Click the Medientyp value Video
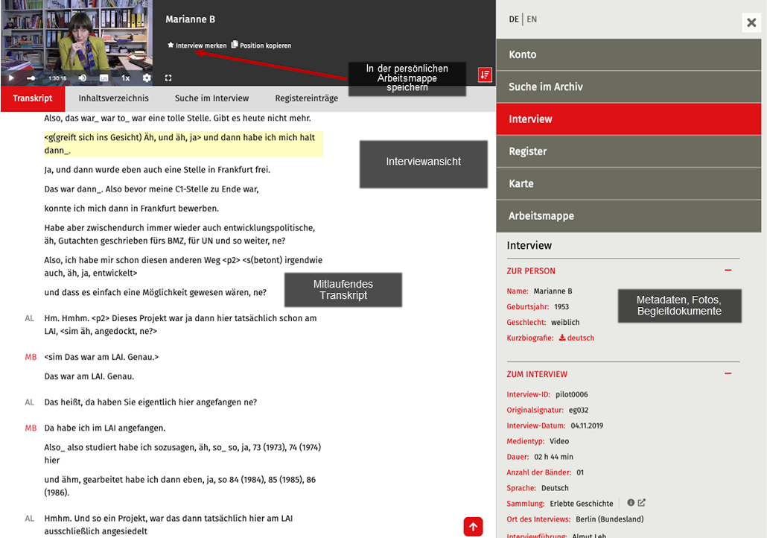The height and width of the screenshot is (538, 767). coord(559,442)
